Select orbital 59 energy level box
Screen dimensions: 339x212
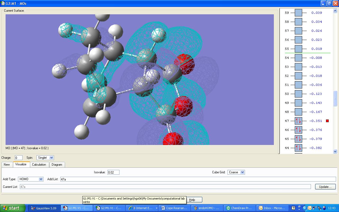(x=298, y=13)
